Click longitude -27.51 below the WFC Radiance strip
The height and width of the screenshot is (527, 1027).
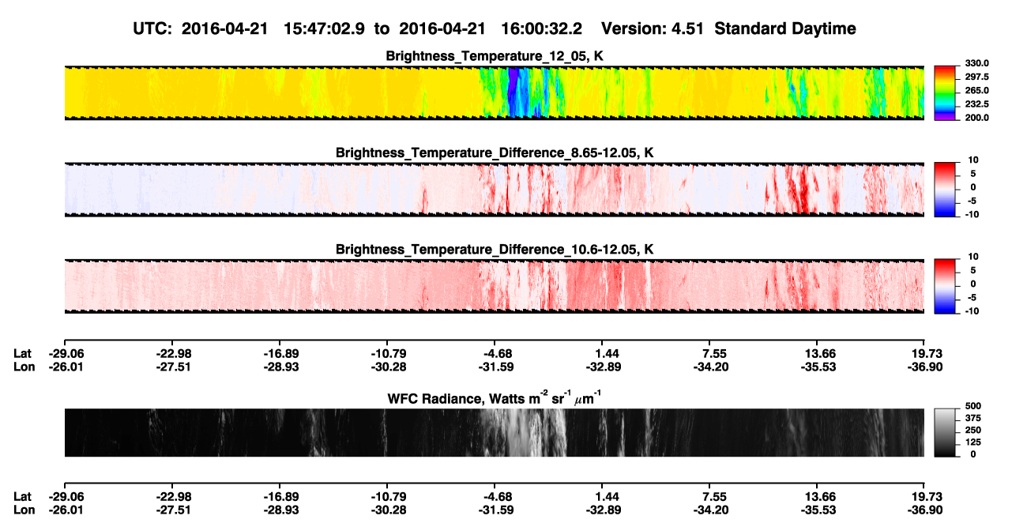172,510
